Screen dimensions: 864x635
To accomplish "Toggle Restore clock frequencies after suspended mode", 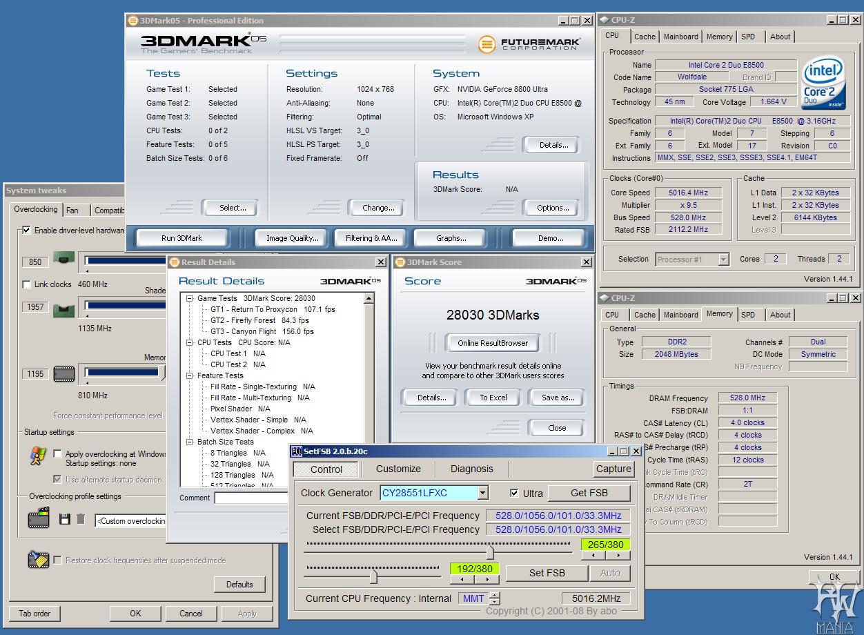I will click(57, 560).
